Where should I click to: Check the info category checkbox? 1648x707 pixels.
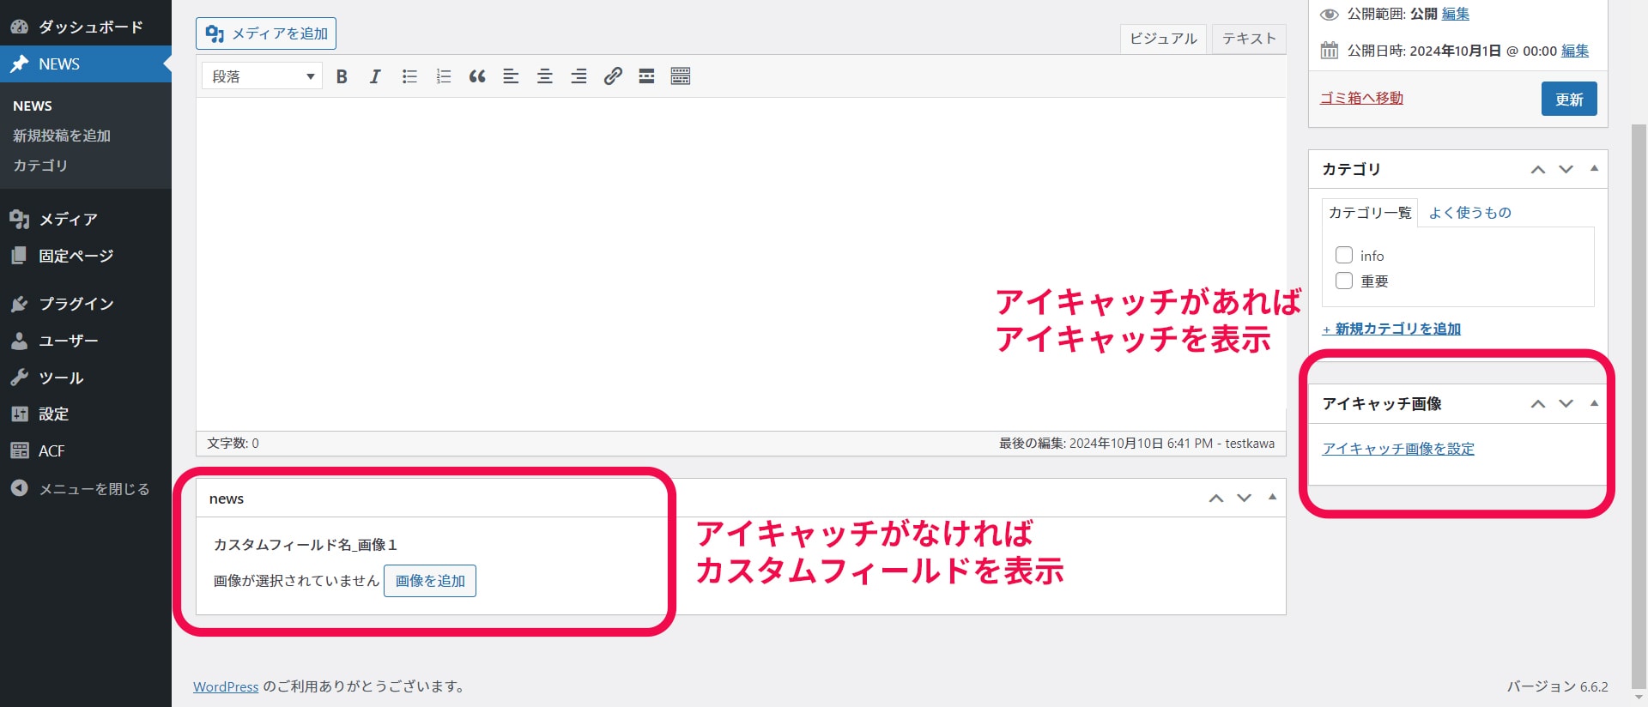[1344, 256]
